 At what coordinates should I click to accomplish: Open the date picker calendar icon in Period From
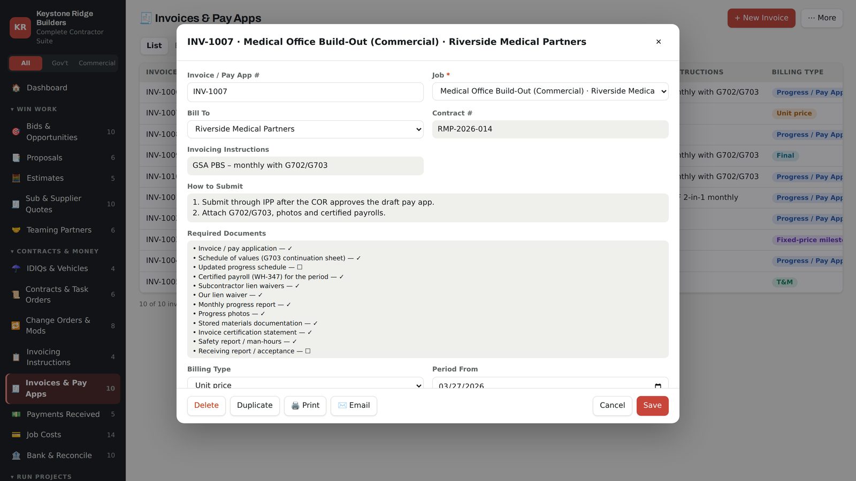[x=658, y=385]
